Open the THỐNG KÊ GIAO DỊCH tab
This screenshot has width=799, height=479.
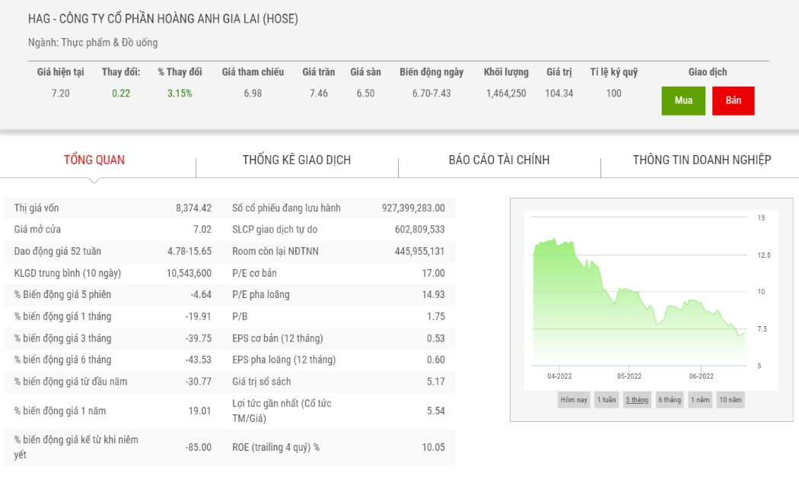tap(297, 160)
